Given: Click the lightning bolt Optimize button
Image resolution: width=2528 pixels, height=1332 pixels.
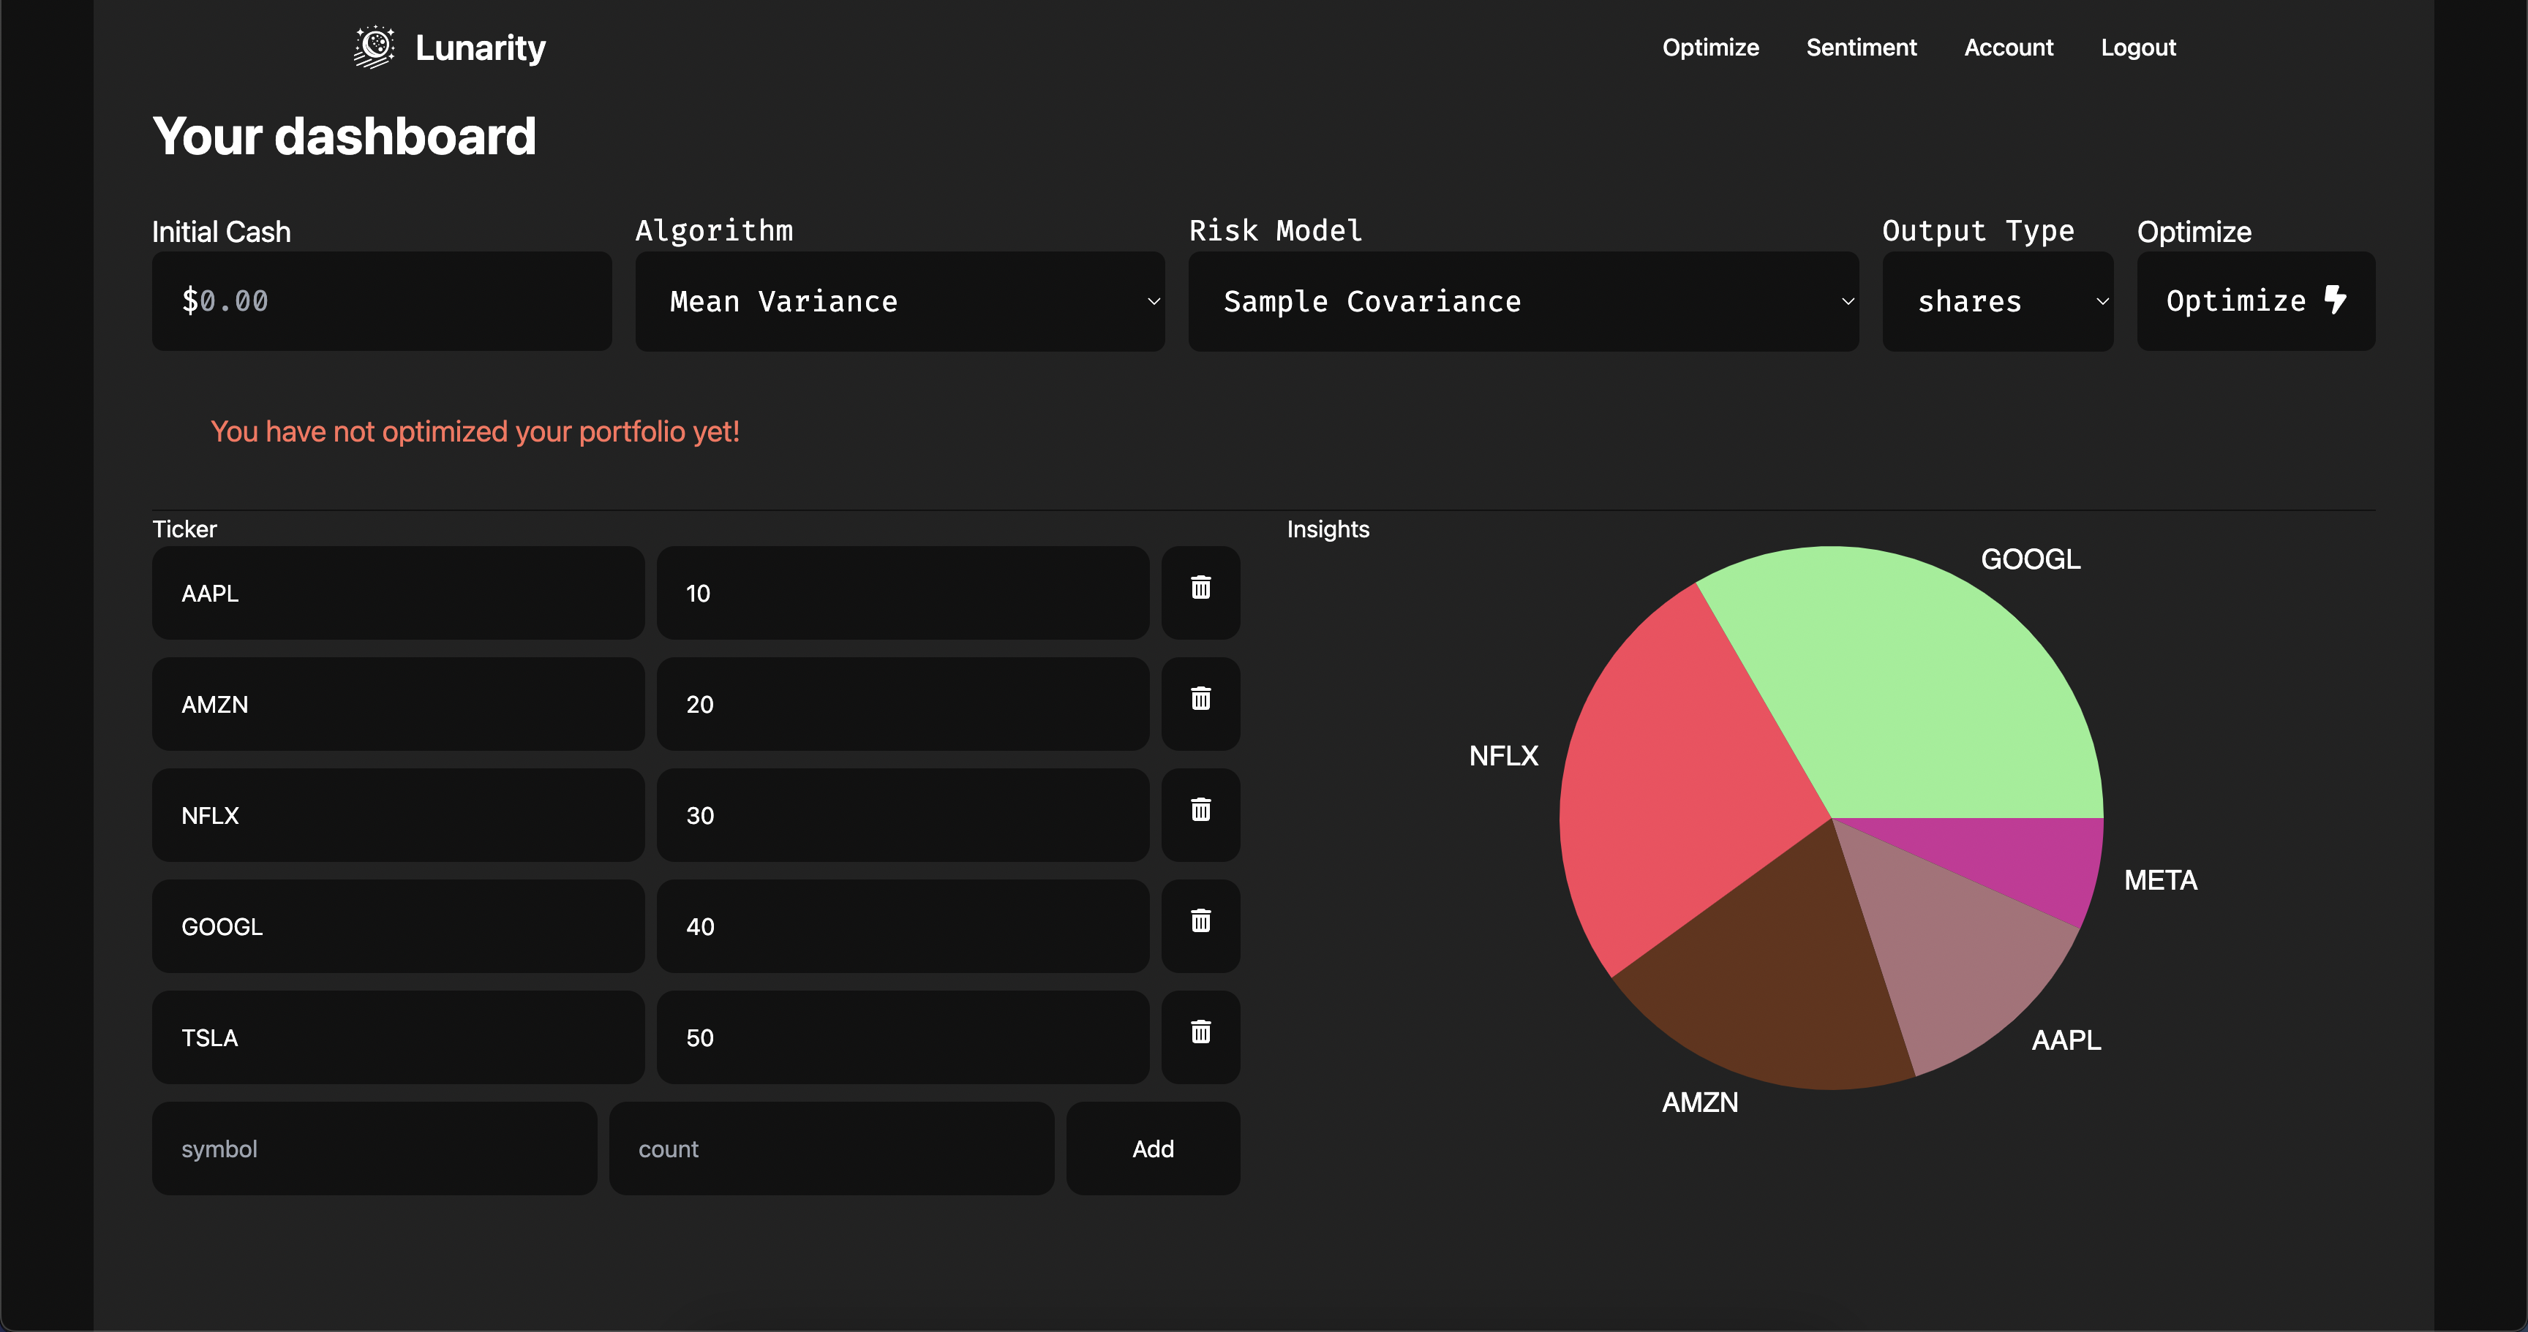Looking at the screenshot, I should point(2255,301).
